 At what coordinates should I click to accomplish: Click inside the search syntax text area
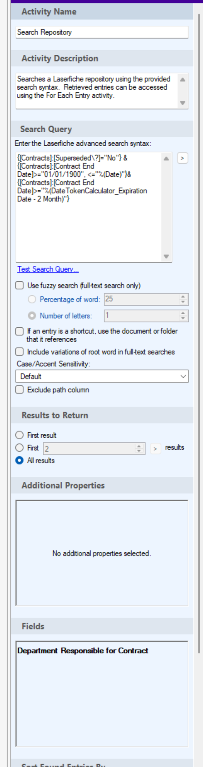point(88,207)
